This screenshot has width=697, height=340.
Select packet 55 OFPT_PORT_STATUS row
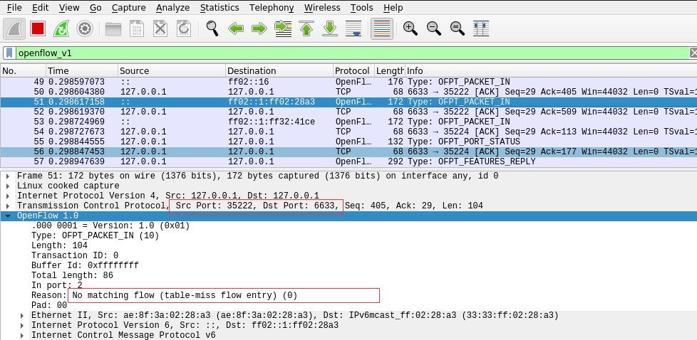click(x=348, y=142)
